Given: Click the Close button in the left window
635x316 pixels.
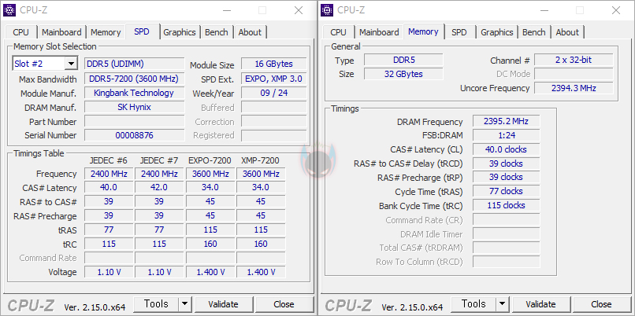Looking at the screenshot, I should [284, 304].
